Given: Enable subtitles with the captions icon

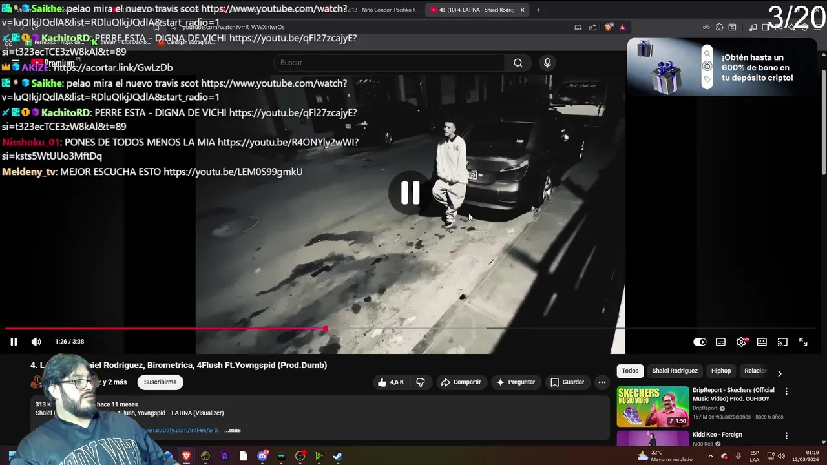Looking at the screenshot, I should coord(720,342).
